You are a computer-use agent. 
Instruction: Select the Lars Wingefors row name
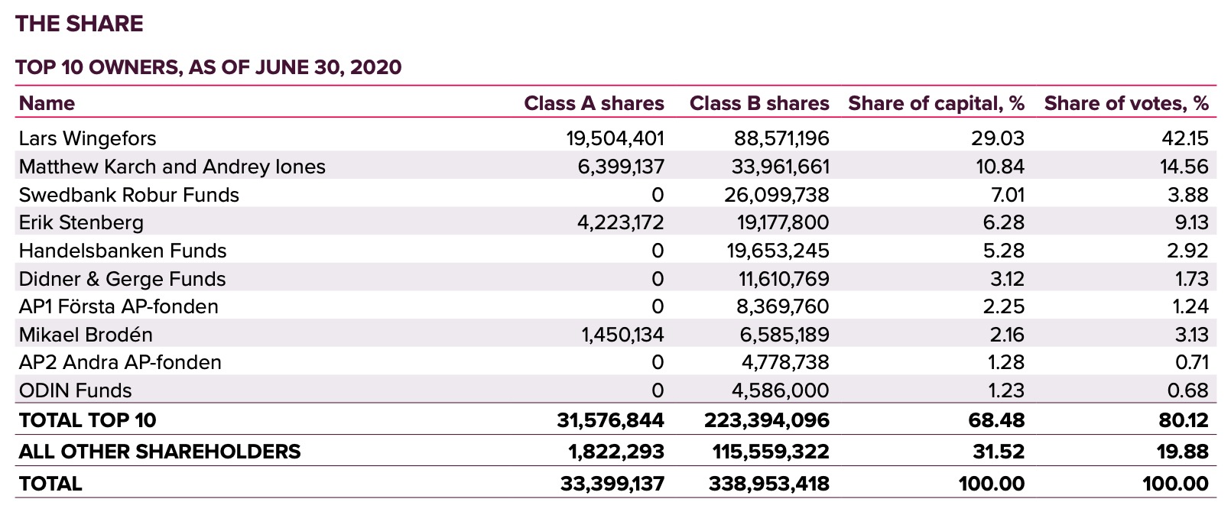87,138
